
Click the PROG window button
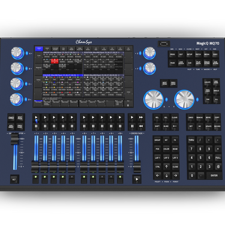click(x=172, y=55)
